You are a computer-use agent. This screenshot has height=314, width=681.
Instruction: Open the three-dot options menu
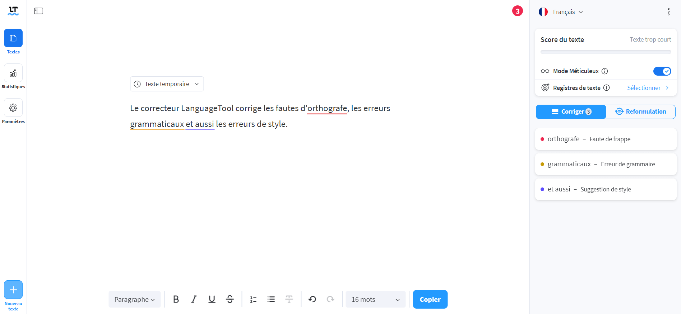coord(668,12)
